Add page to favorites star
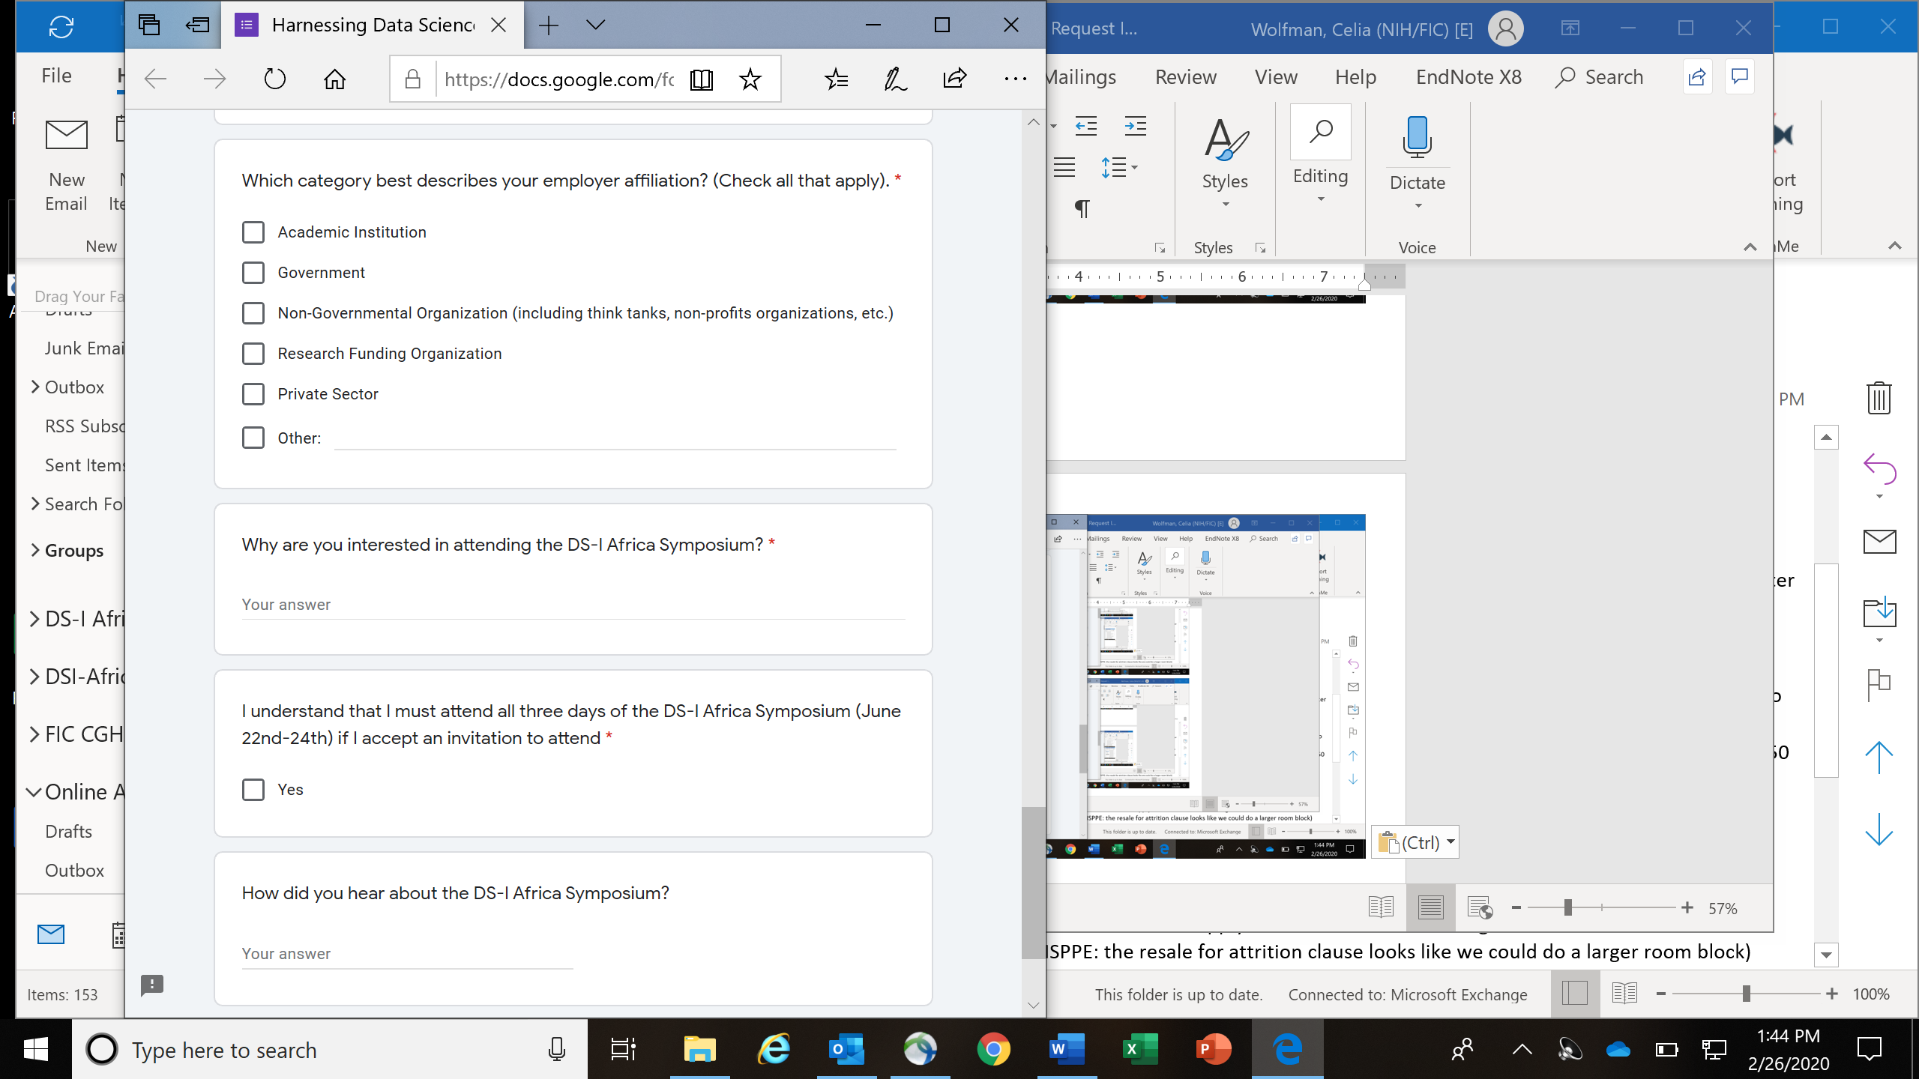 [x=750, y=79]
